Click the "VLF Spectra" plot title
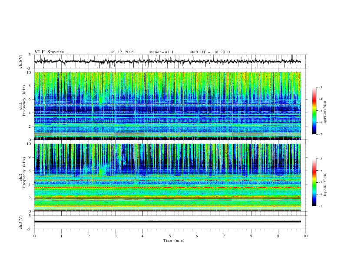The image size is (344, 265). click(x=49, y=52)
